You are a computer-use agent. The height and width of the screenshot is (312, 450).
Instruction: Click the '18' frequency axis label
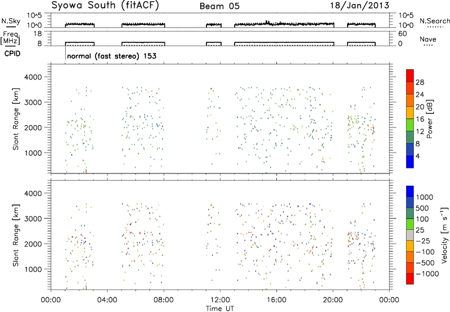tap(38, 34)
